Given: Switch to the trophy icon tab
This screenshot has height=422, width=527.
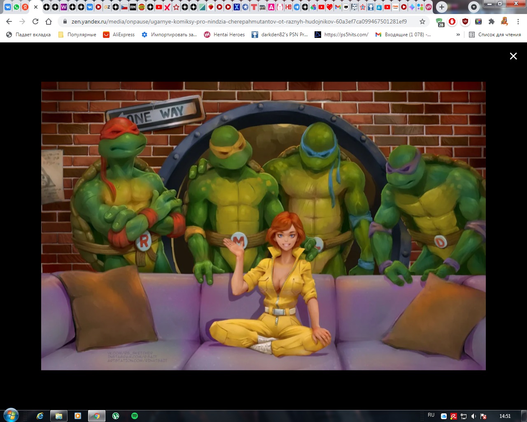Looking at the screenshot, I should pos(371,7).
